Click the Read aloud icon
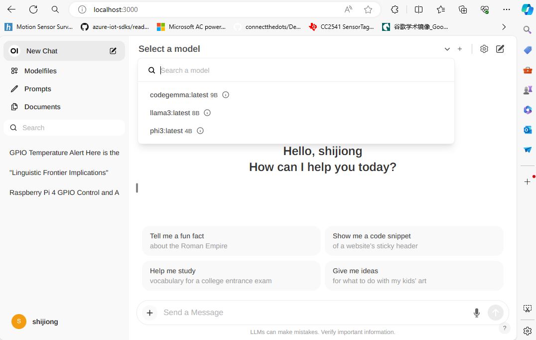Screen dimensions: 536x340 click(348, 9)
